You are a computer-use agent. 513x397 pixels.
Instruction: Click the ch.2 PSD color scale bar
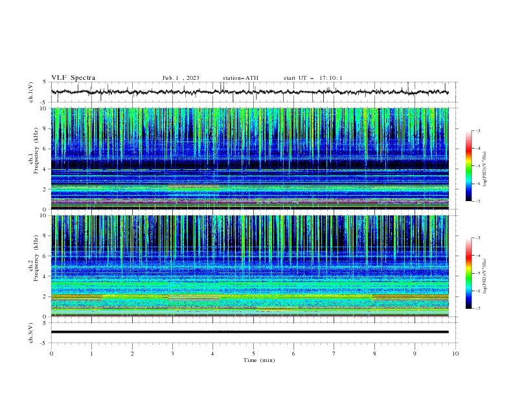point(468,273)
